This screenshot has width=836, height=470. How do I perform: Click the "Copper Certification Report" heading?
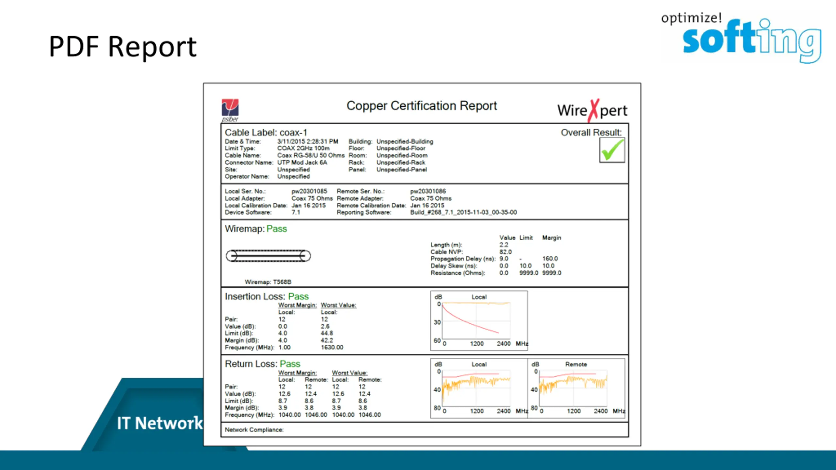pos(422,106)
